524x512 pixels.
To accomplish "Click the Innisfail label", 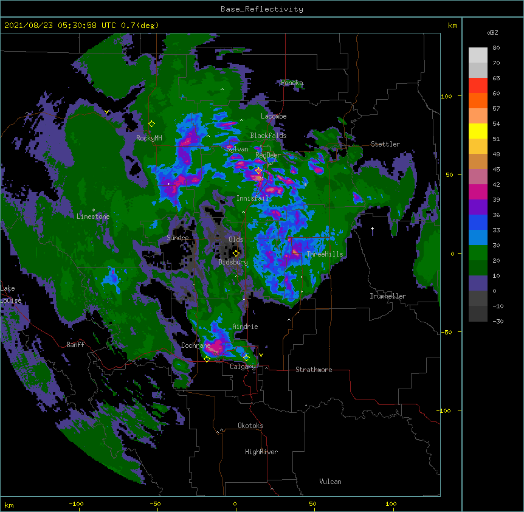I will (252, 198).
